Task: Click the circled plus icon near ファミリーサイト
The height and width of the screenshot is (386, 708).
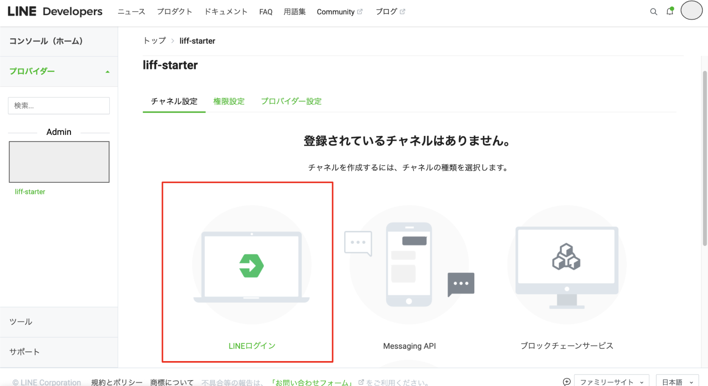Action: click(567, 381)
